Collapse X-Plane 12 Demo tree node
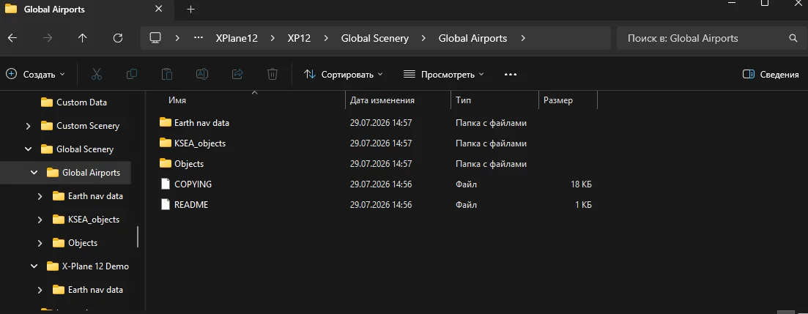Viewport: 808px width, 314px height. pos(34,266)
